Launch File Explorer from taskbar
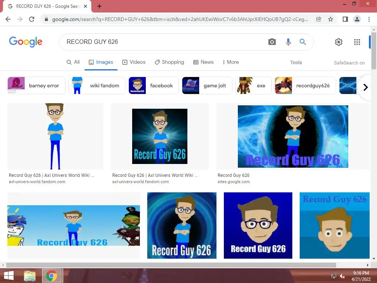The height and width of the screenshot is (283, 377). (x=30, y=276)
